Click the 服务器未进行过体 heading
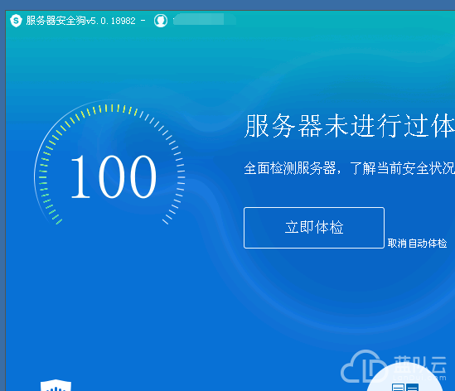The image size is (455, 391). click(350, 126)
